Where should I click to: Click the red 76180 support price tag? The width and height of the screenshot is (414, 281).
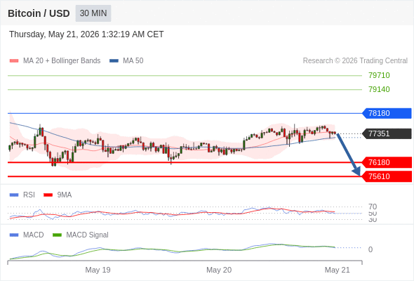[x=387, y=162]
